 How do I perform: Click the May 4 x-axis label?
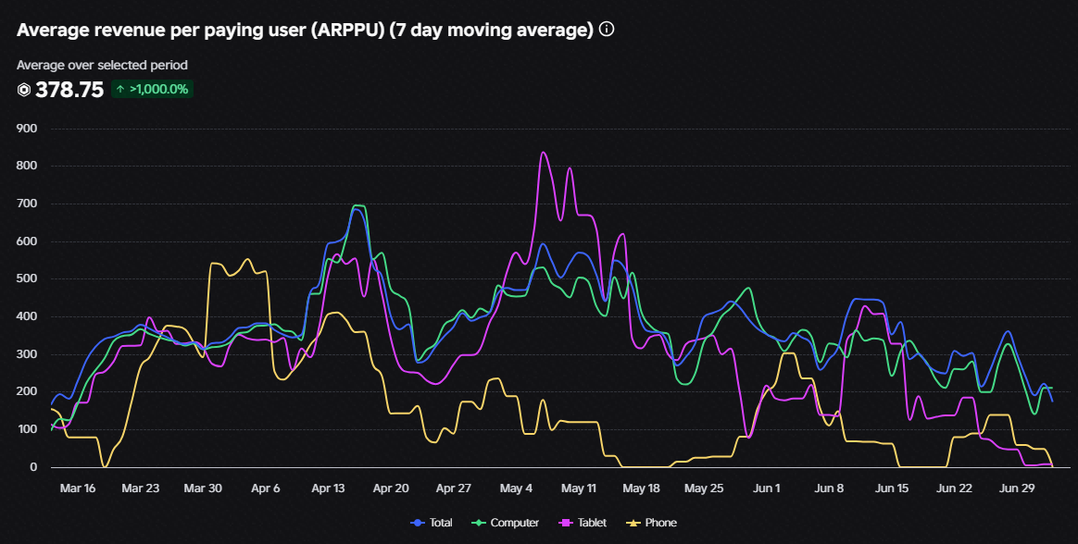pos(516,488)
